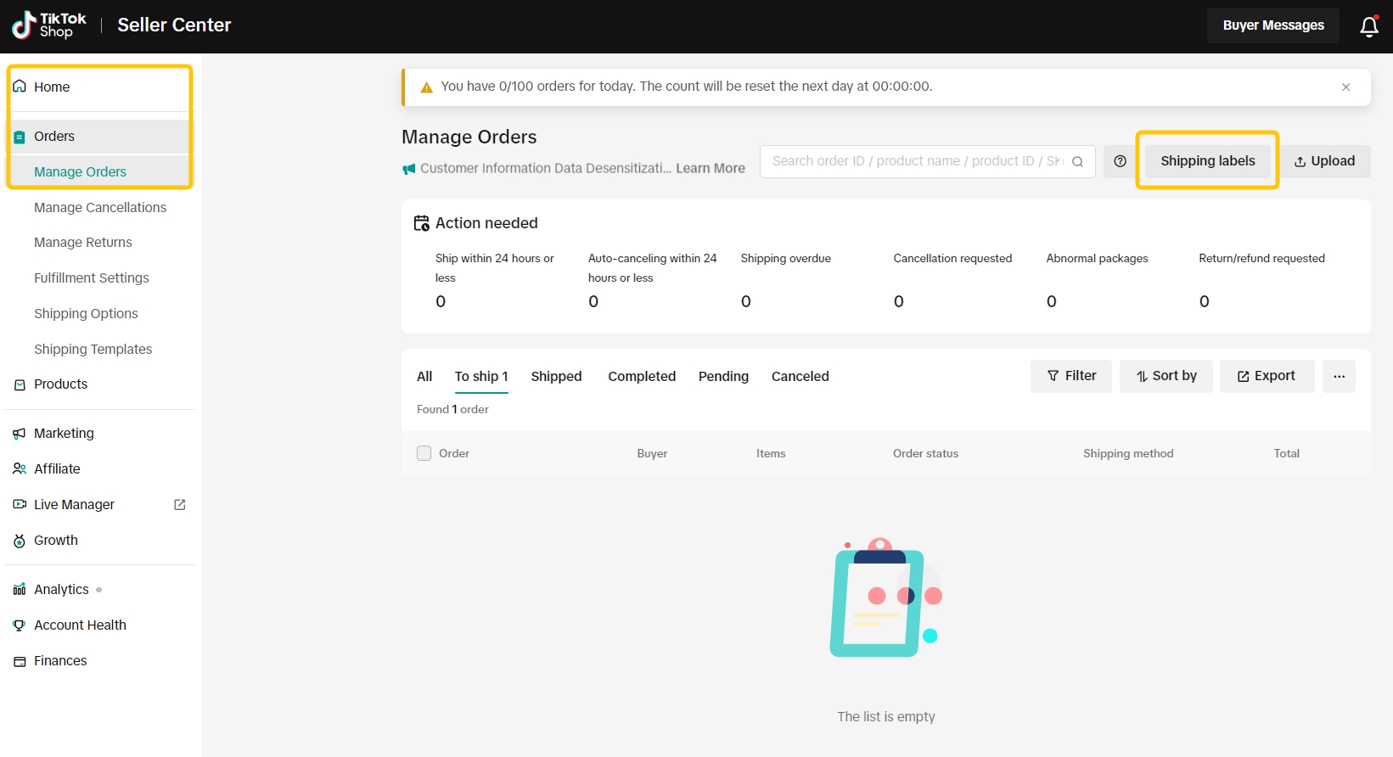Viewport: 1393px width, 757px height.
Task: Select all orders checkbox in table header
Action: coord(424,453)
